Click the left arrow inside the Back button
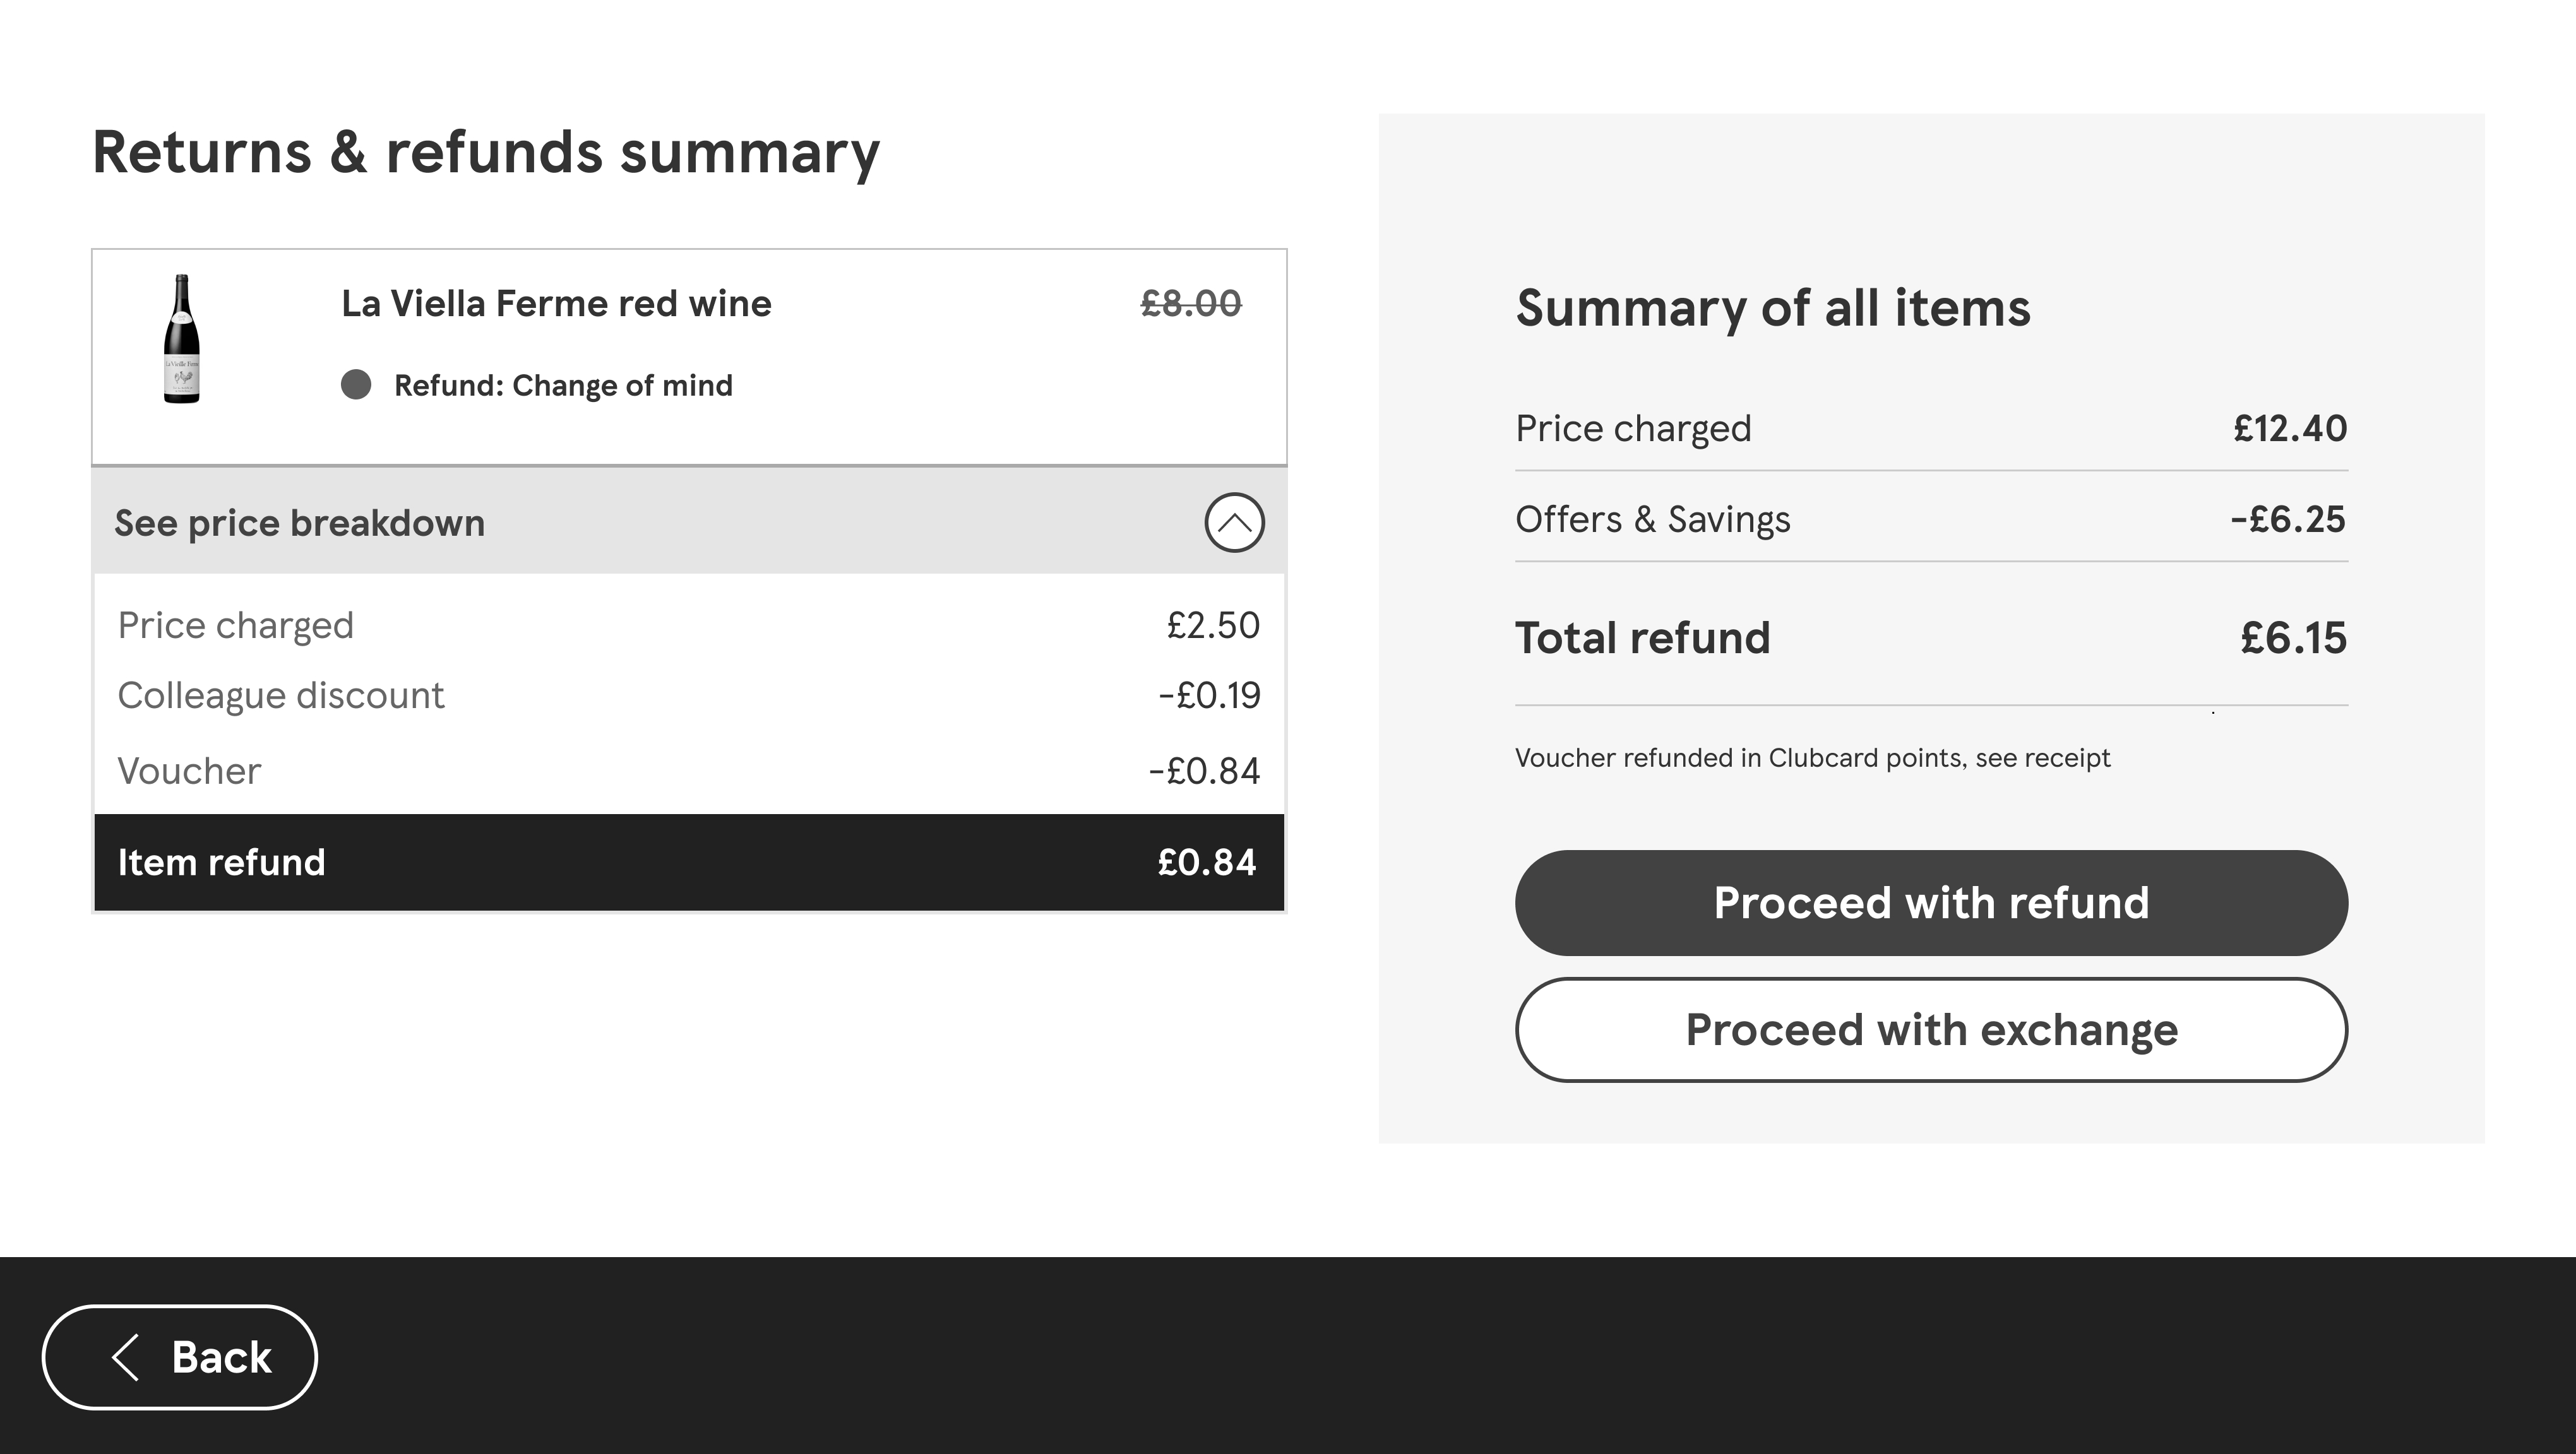This screenshot has height=1454, width=2576. (126, 1357)
